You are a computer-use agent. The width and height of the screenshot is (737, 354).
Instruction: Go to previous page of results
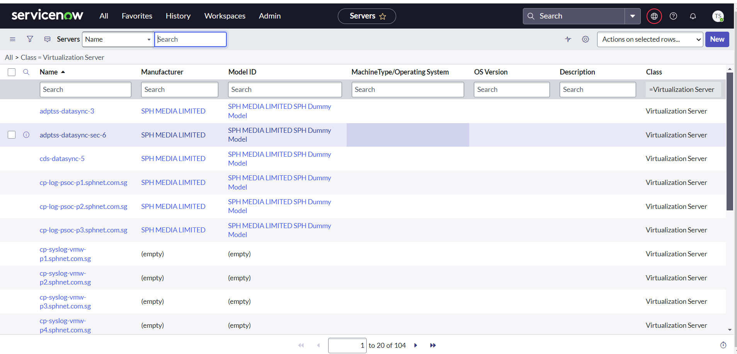point(318,346)
